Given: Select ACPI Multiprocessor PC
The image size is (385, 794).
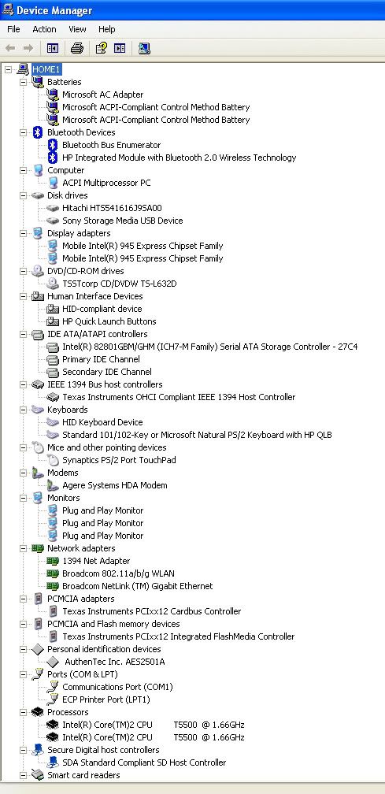Looking at the screenshot, I should [x=106, y=183].
